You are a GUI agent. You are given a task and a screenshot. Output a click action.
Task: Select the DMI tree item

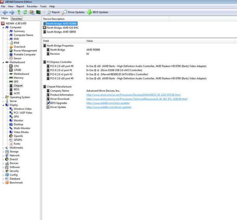16,39
